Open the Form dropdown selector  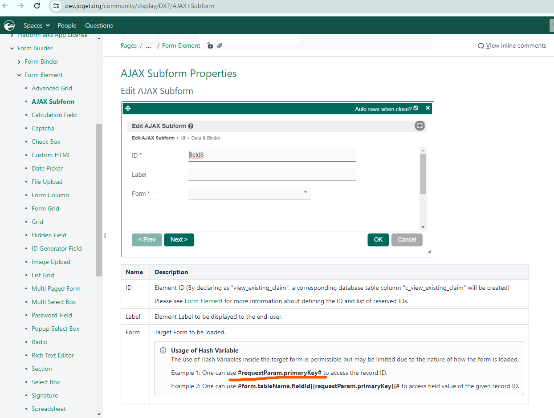click(249, 193)
